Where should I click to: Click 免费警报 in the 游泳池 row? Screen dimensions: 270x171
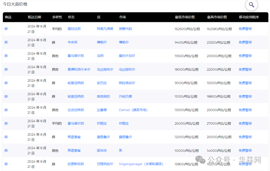click(x=245, y=151)
